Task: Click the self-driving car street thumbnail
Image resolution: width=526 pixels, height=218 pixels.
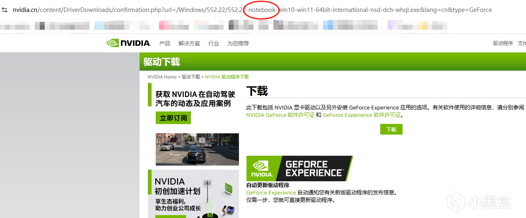Action: click(x=197, y=149)
